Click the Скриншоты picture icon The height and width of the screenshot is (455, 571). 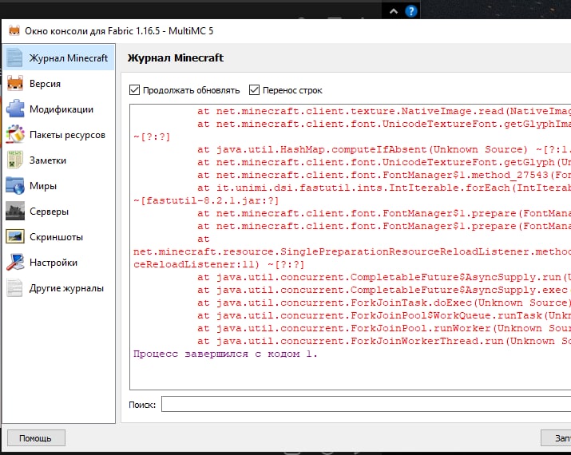tap(15, 236)
